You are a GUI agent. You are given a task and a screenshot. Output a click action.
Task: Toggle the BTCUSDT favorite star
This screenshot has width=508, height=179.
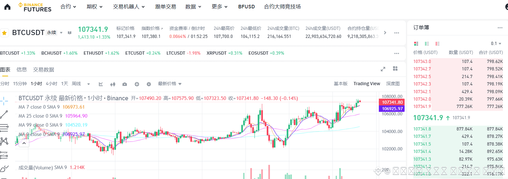(x=5, y=33)
